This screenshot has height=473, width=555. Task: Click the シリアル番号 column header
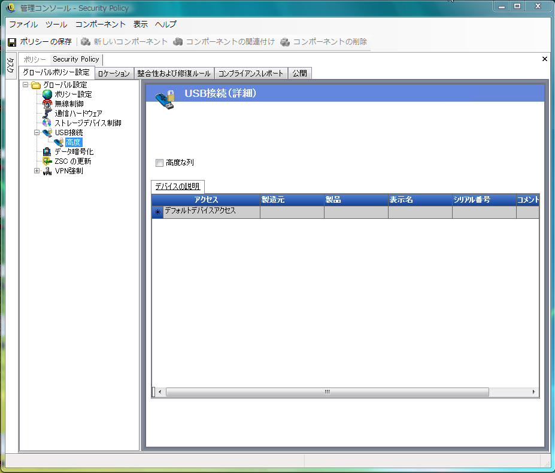point(484,200)
